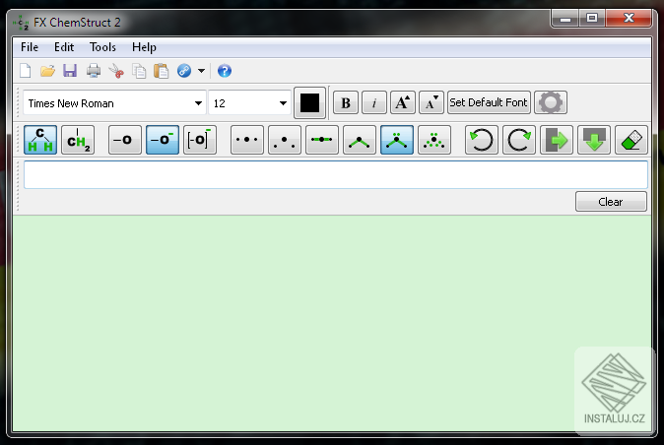Viewport: 664px width, 445px height.
Task: Click in the formula input field
Action: 335,174
